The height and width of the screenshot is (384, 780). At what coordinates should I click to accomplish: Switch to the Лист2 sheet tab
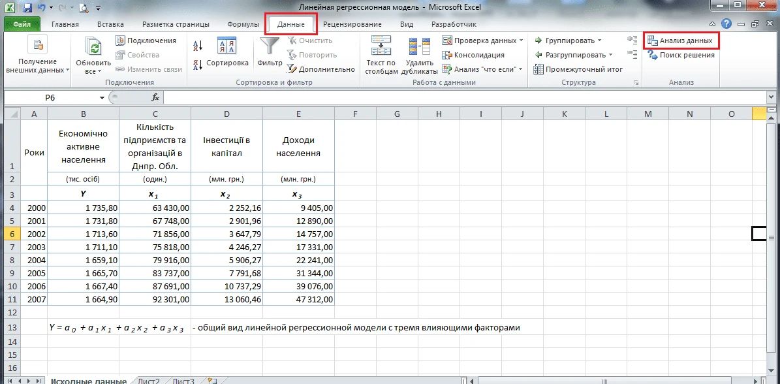tap(148, 381)
